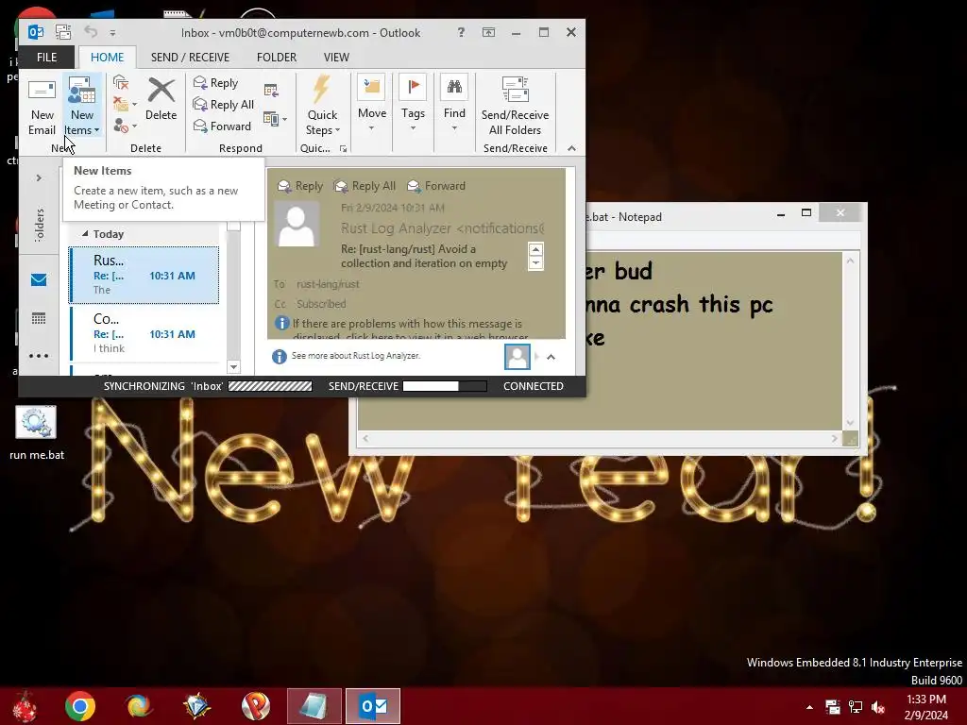The height and width of the screenshot is (725, 967).
Task: Click the New Email button
Action: click(42, 107)
